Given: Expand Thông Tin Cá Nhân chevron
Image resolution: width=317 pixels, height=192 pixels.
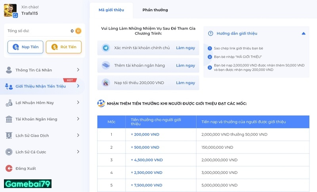Looking at the screenshot, I should pos(78,70).
